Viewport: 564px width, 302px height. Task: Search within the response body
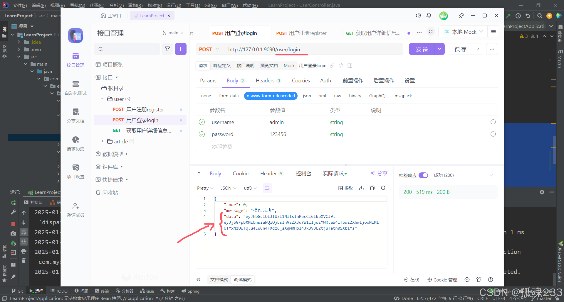click(383, 188)
